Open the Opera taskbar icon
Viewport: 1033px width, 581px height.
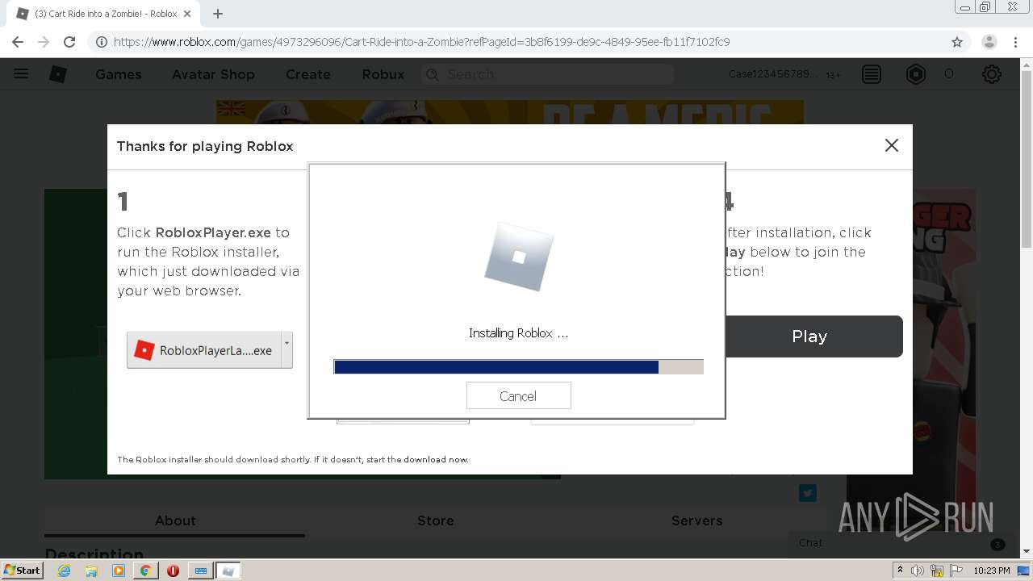point(173,571)
